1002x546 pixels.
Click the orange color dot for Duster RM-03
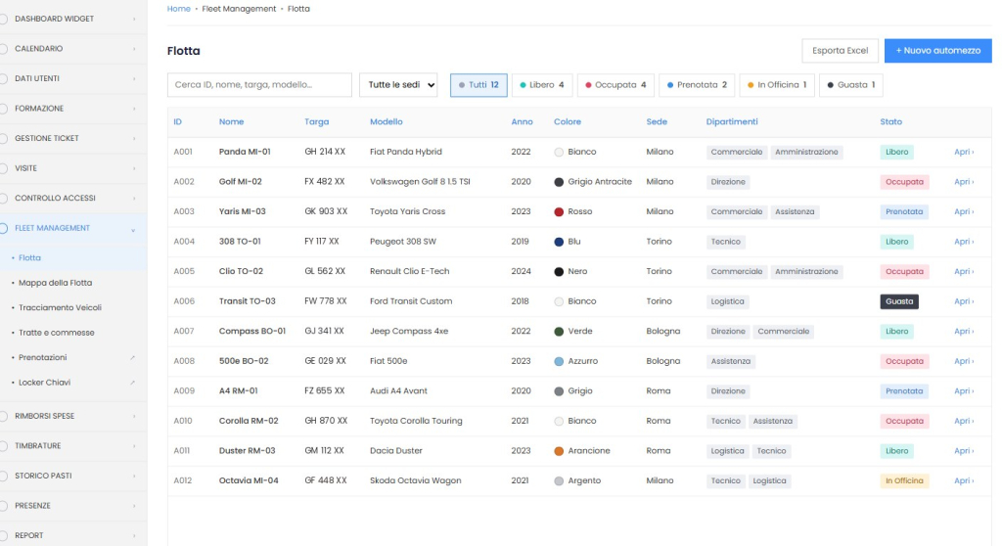(x=559, y=451)
